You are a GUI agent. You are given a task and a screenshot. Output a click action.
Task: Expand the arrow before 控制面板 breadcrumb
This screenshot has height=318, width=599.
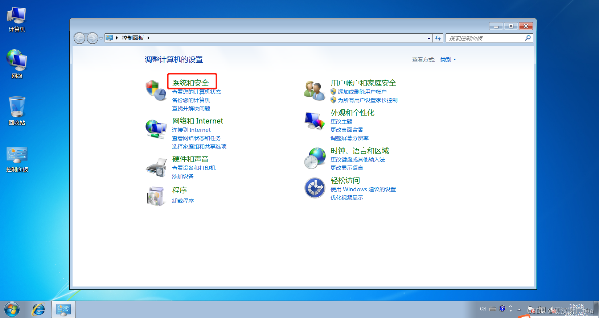[117, 38]
